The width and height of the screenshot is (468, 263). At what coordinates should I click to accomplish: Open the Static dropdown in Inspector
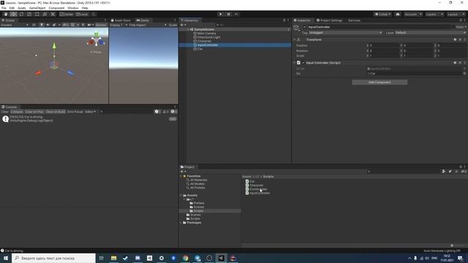[461, 27]
